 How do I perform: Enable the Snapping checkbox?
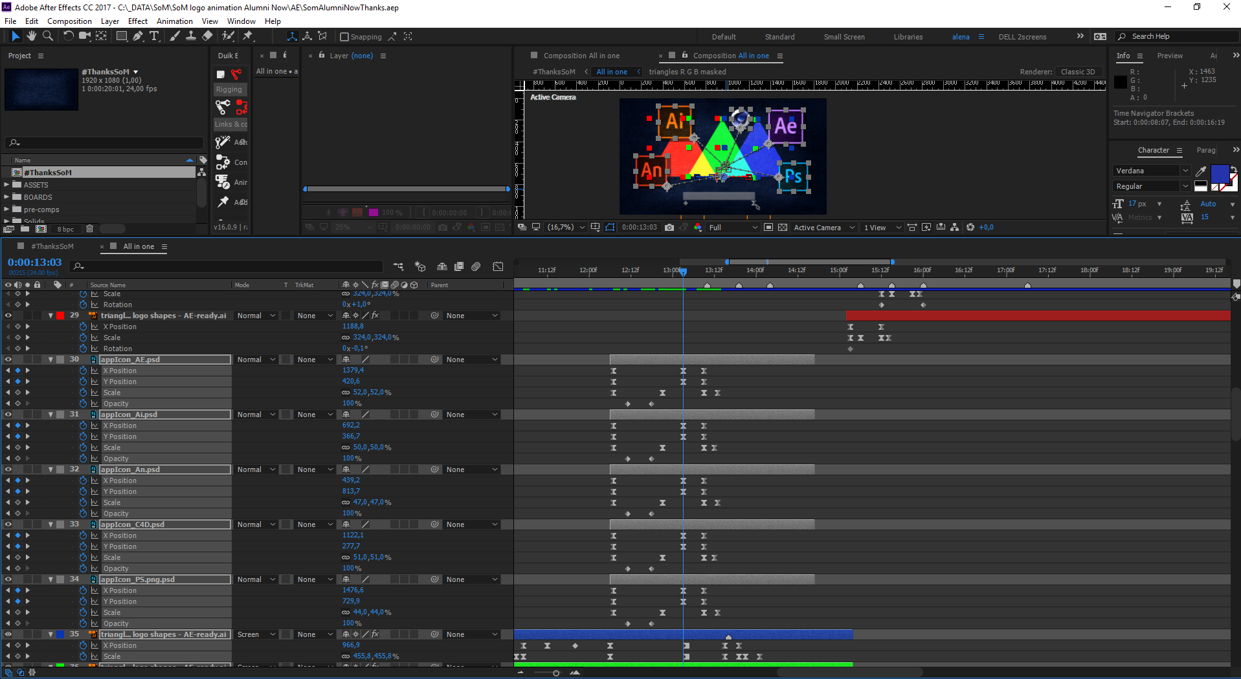point(344,37)
